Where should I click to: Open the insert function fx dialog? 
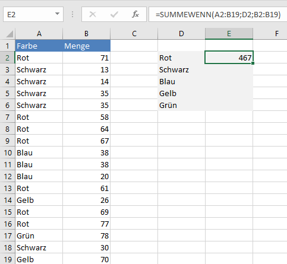tap(135, 14)
